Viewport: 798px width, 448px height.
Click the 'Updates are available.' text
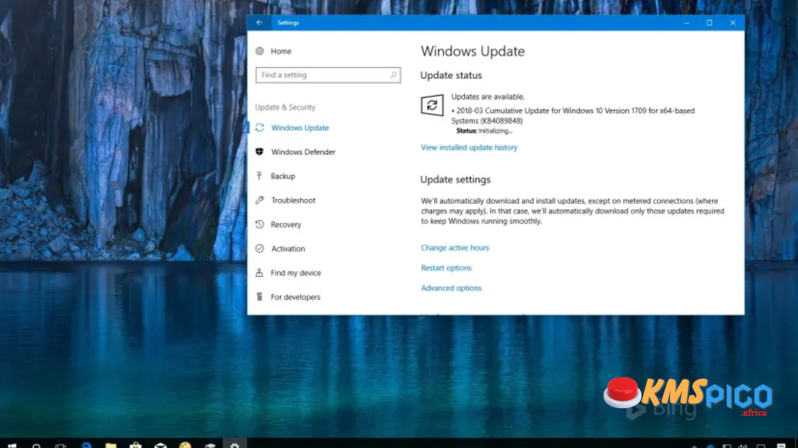coord(488,96)
